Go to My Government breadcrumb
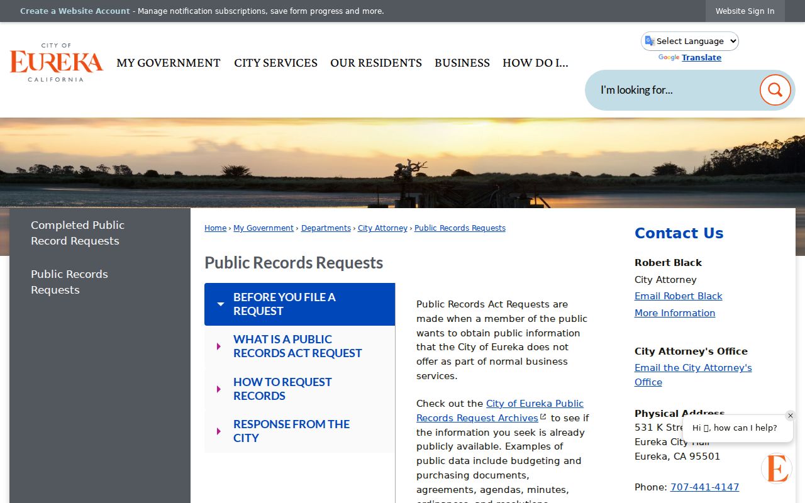Screen dimensions: 805x503 click(264, 228)
